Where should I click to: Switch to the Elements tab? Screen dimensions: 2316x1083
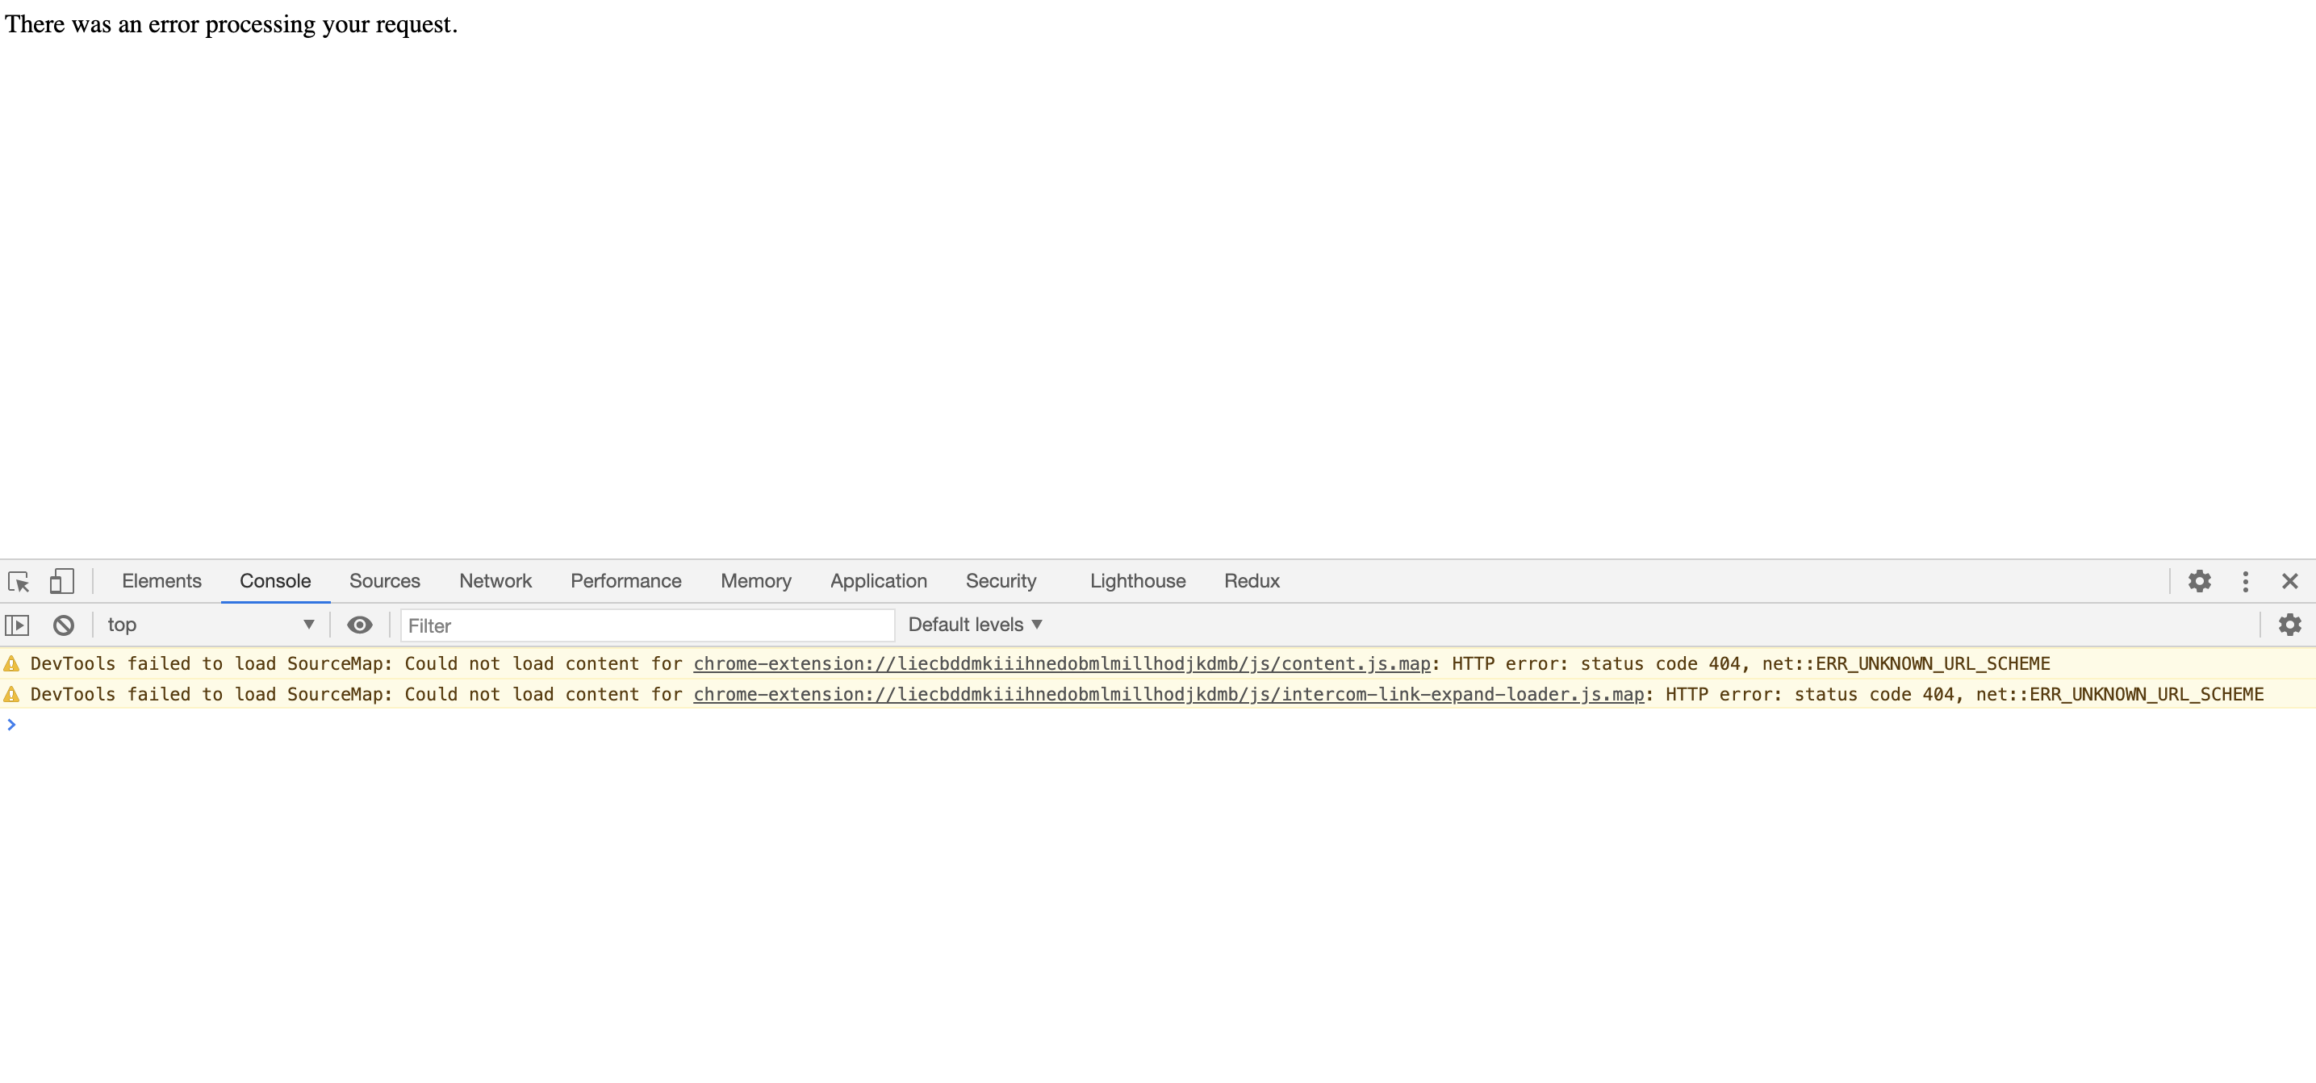(x=162, y=582)
